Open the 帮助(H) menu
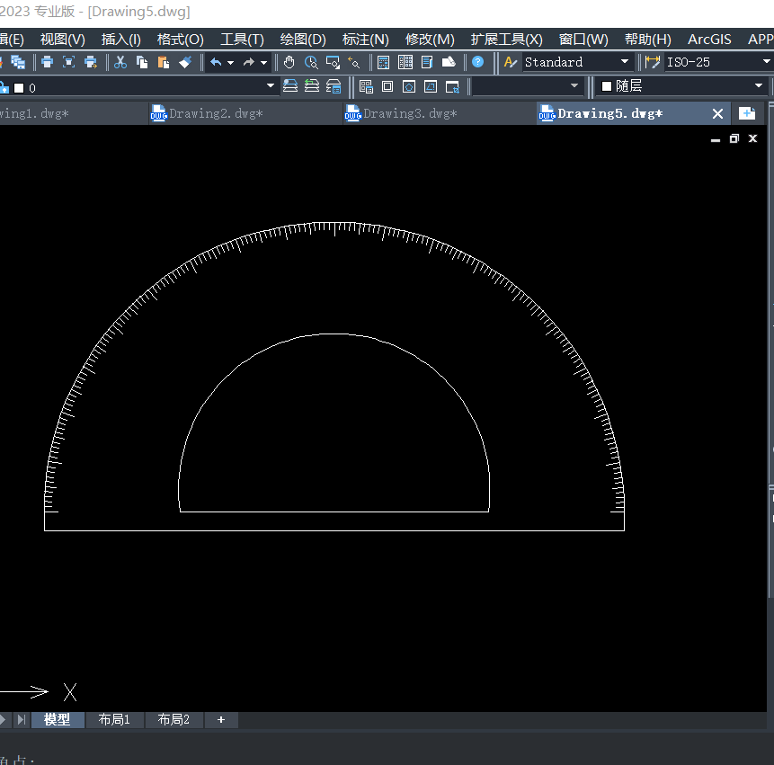The image size is (774, 765). [647, 40]
